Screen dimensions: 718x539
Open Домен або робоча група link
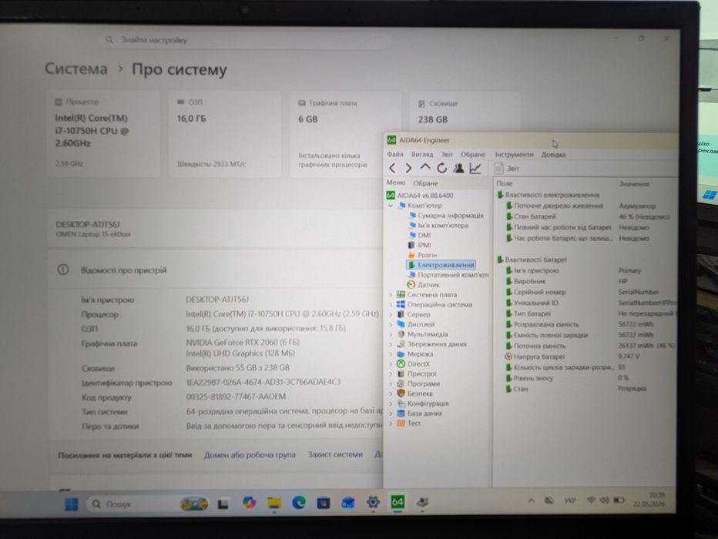coord(250,455)
